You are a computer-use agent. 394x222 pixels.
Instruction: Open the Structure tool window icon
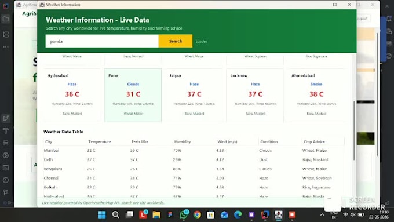point(6,34)
